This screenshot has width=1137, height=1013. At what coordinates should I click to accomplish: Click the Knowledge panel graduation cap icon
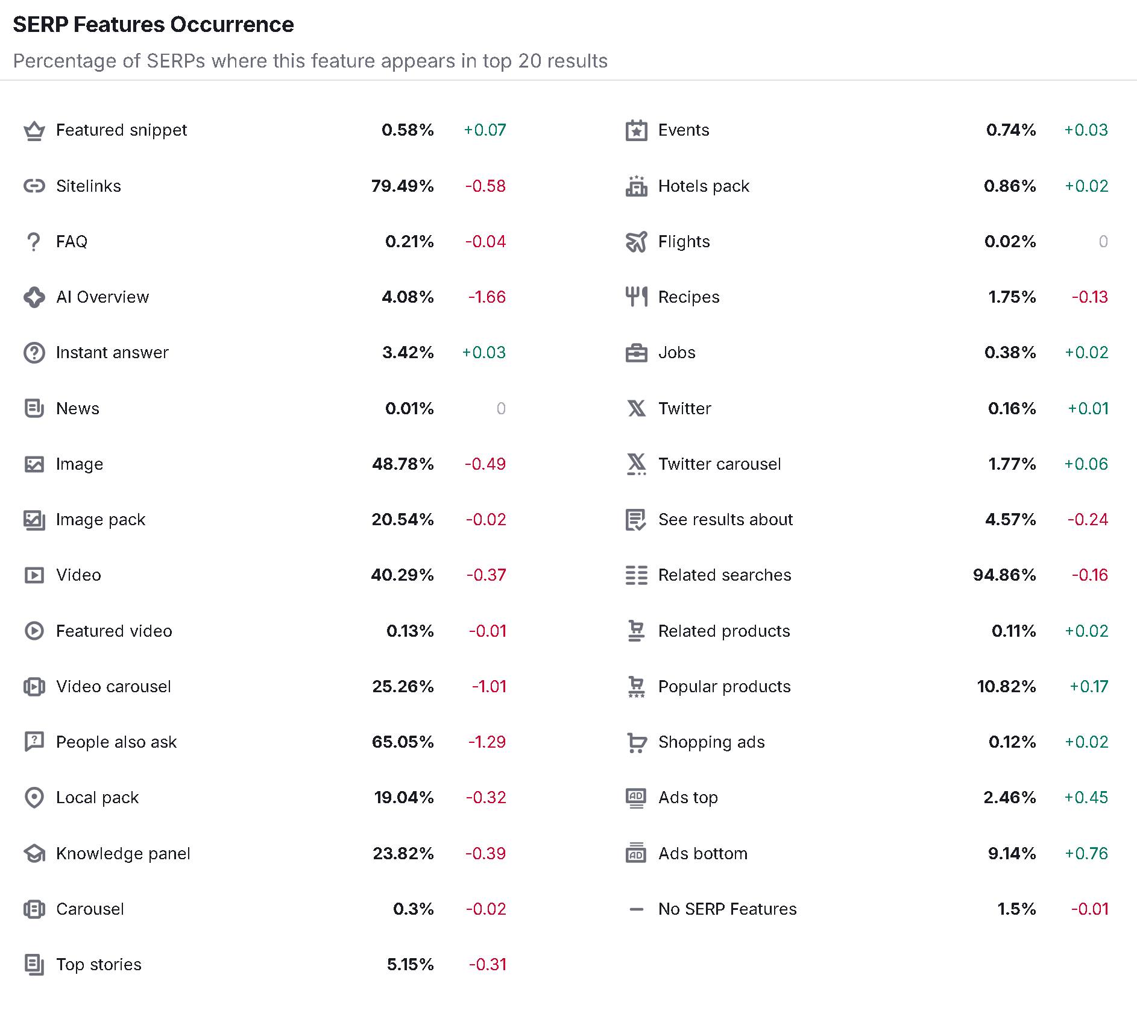point(34,854)
